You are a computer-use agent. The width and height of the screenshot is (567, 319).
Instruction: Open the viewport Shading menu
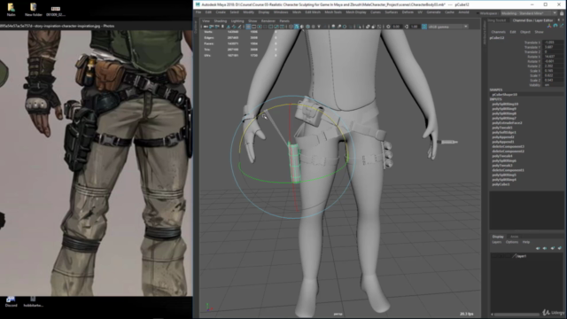tap(221, 21)
